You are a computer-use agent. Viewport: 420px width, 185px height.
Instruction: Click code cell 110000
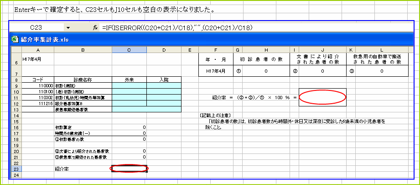pyautogui.click(x=38, y=86)
